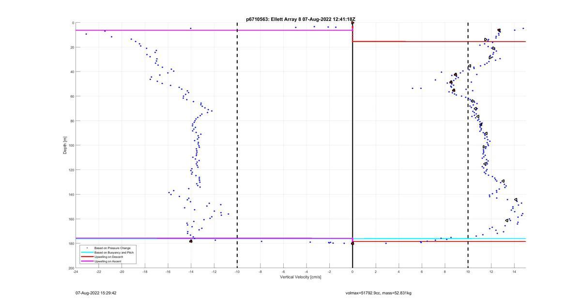Select the 'Vertical Velocity [cm/s]' x-axis label

coord(301,277)
